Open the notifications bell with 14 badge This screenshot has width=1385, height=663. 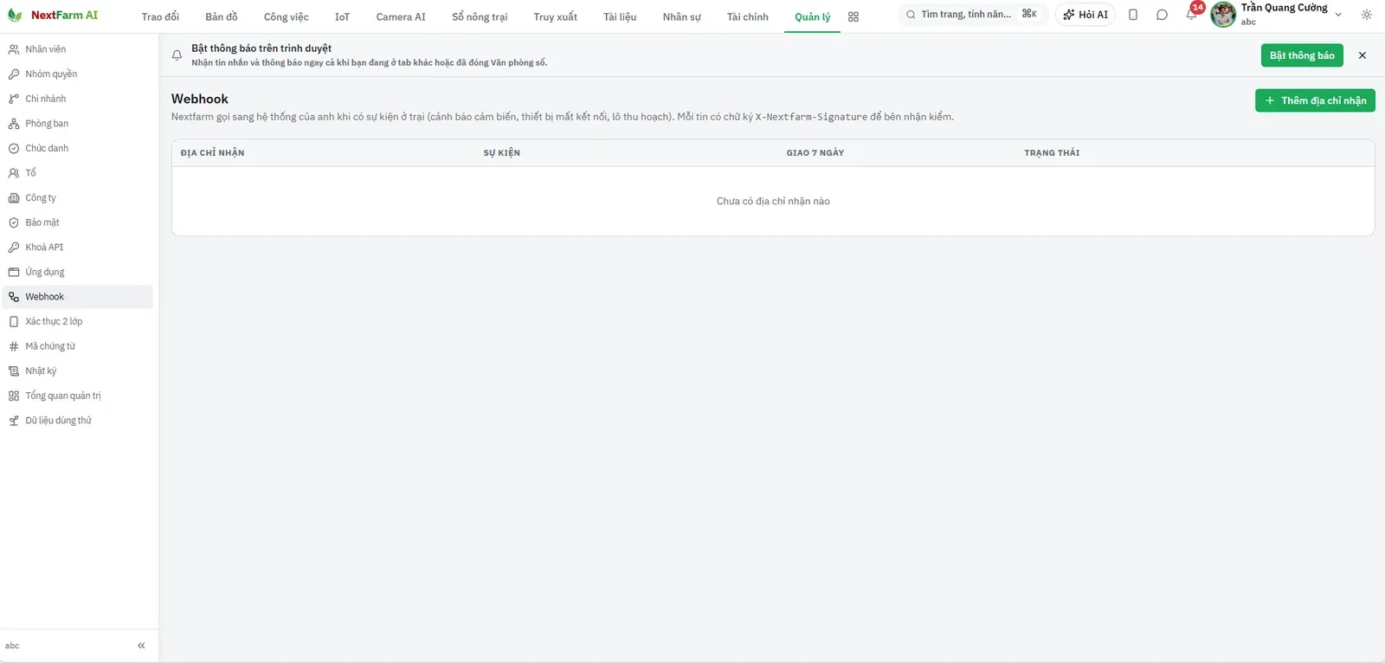click(1192, 14)
